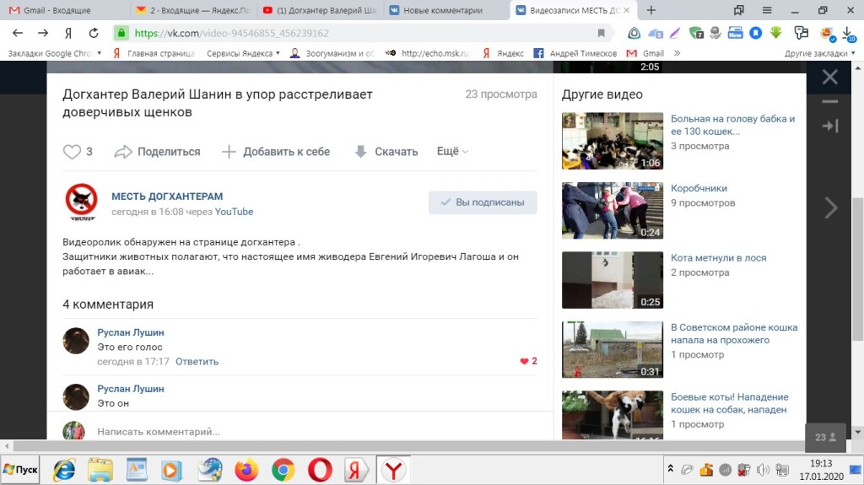This screenshot has width=864, height=485.
Task: Click the Поделиться share arrow icon
Action: coord(123,152)
